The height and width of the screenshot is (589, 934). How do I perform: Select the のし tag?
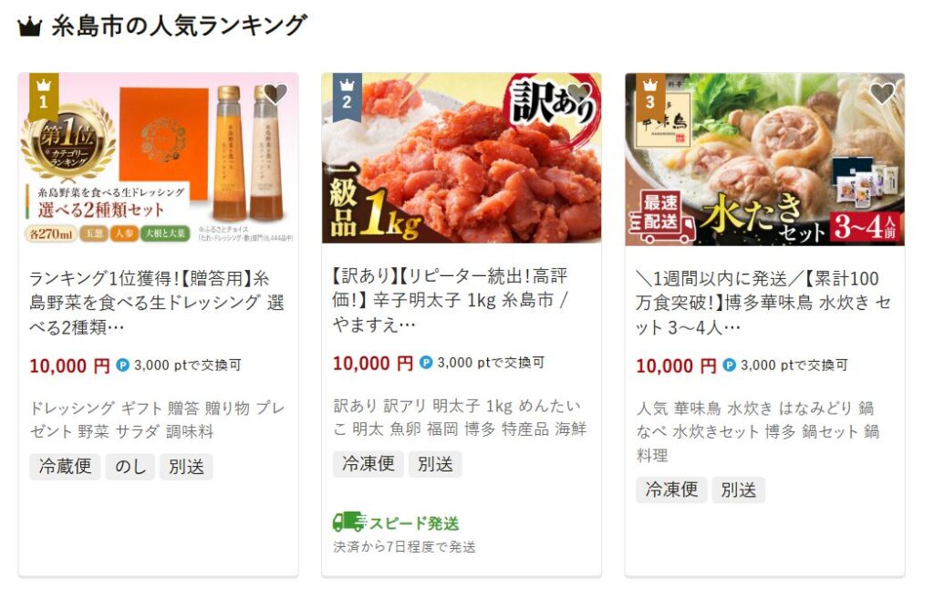(130, 466)
